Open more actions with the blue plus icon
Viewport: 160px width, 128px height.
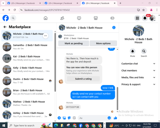(59, 118)
